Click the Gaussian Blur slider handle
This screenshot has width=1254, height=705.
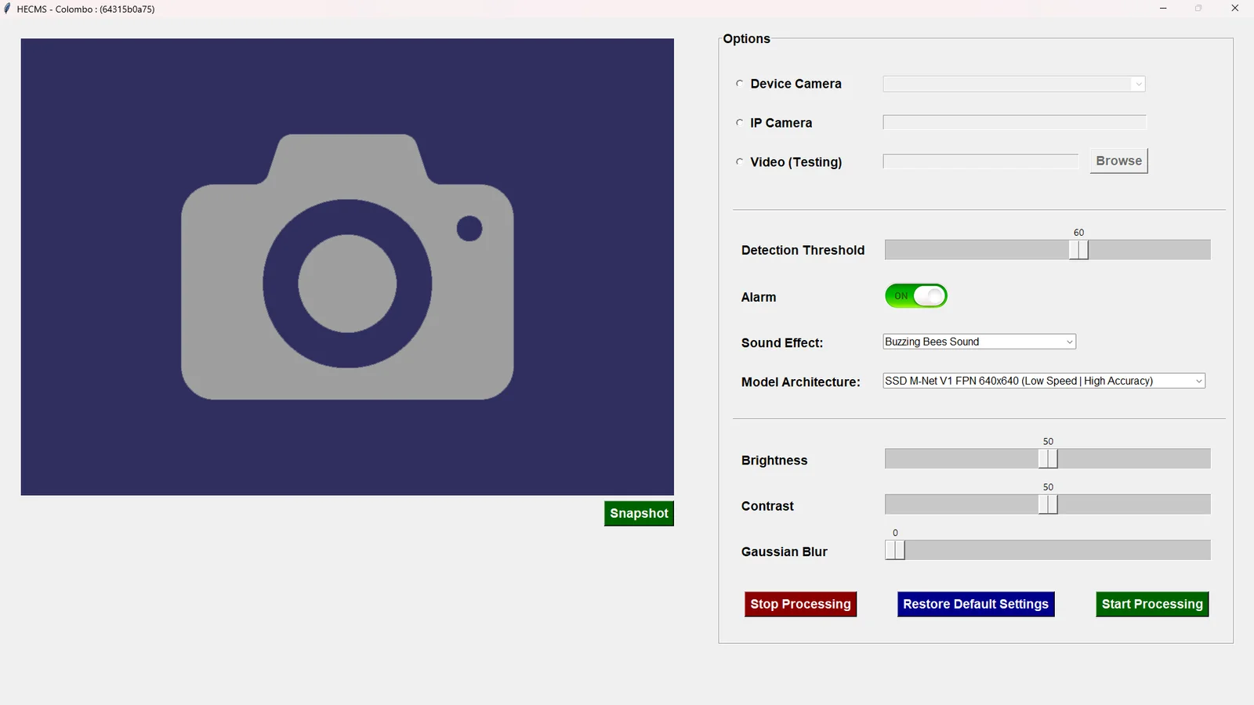click(895, 550)
